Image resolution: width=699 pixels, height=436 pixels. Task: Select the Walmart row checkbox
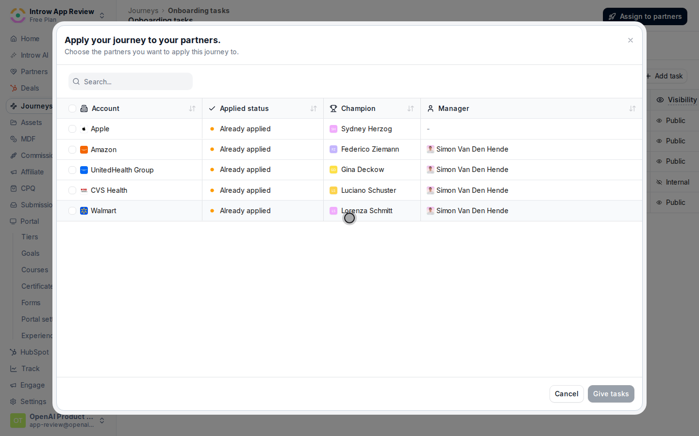pyautogui.click(x=72, y=211)
